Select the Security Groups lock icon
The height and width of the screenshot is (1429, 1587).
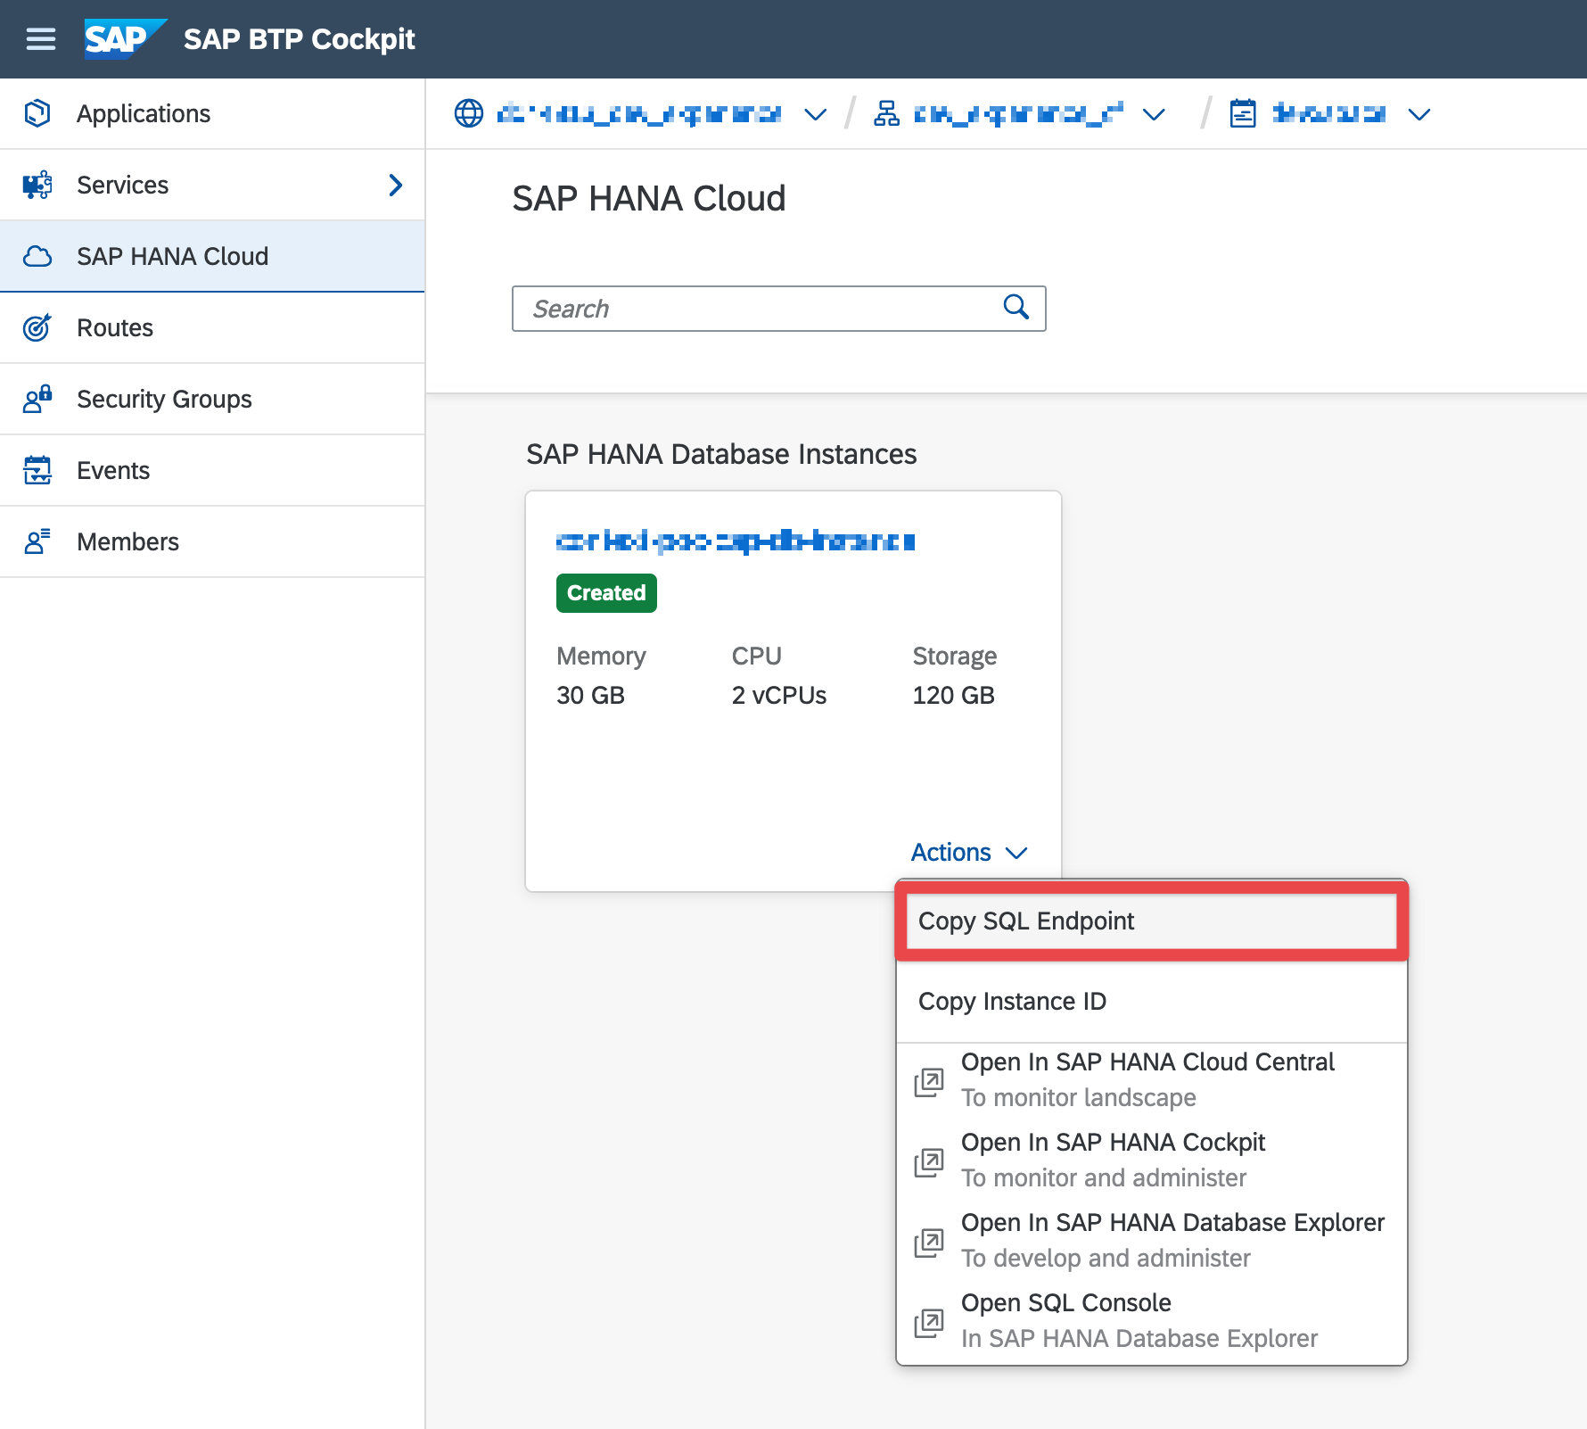37,399
